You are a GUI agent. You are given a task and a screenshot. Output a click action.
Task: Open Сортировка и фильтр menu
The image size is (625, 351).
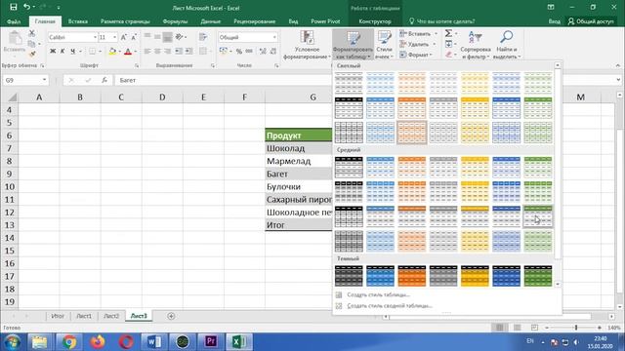click(x=476, y=45)
